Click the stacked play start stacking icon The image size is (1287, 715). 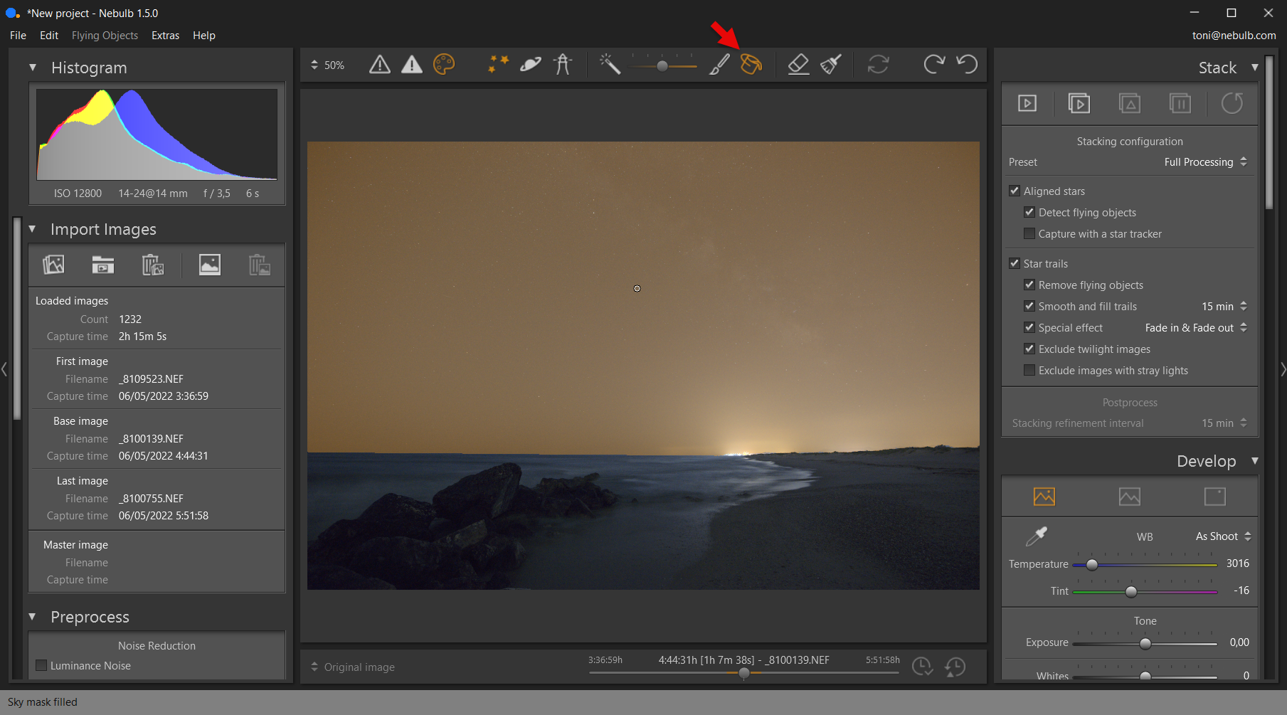click(1079, 104)
